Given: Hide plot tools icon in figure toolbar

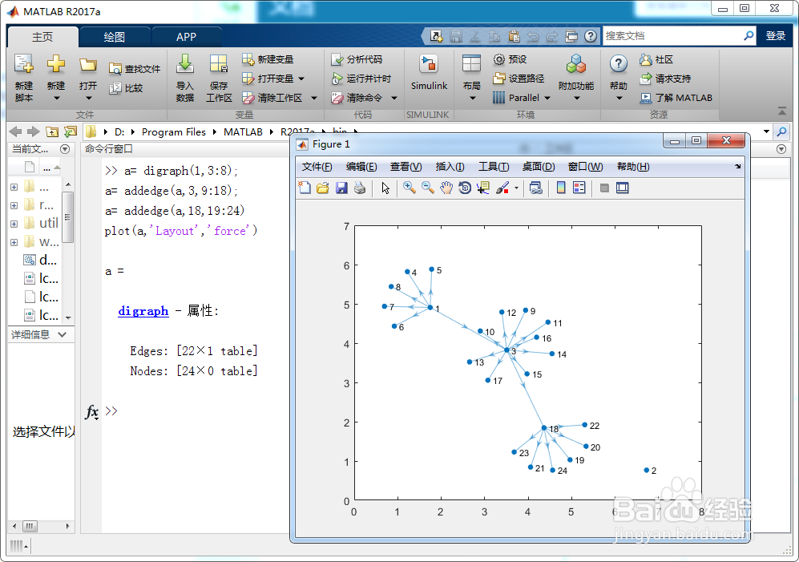Looking at the screenshot, I should click(x=604, y=188).
